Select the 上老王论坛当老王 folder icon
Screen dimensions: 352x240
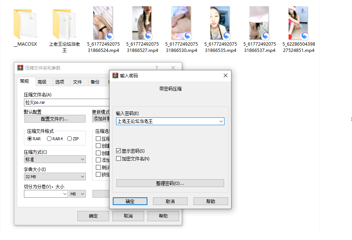pyautogui.click(x=64, y=25)
